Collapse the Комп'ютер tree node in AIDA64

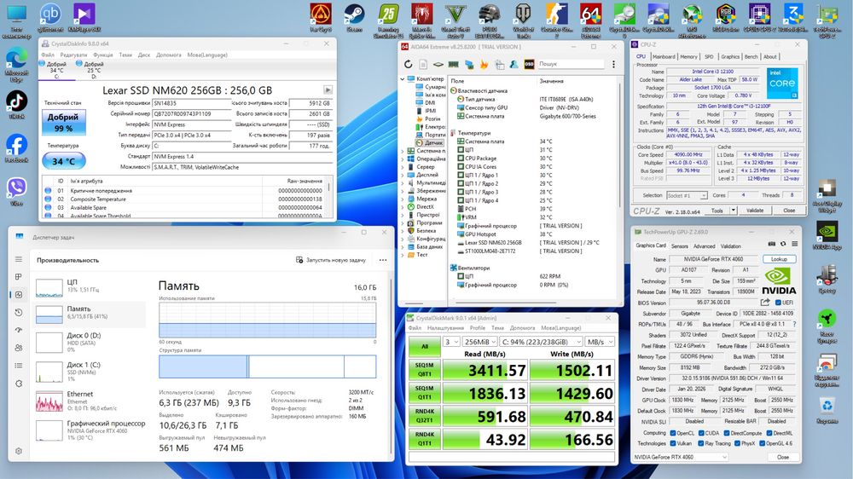(403, 78)
